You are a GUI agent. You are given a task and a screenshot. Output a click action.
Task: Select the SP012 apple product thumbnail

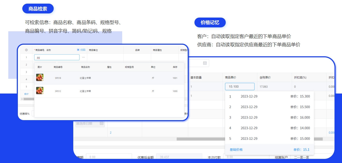(40, 91)
